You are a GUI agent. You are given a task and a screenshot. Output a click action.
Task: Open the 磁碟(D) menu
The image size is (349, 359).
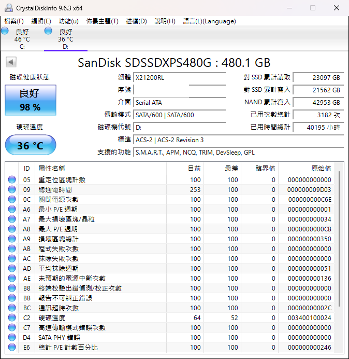click(x=137, y=21)
